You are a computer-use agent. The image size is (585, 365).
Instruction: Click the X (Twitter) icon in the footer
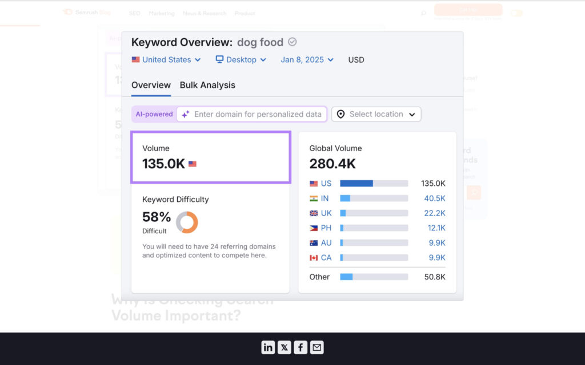coord(284,347)
